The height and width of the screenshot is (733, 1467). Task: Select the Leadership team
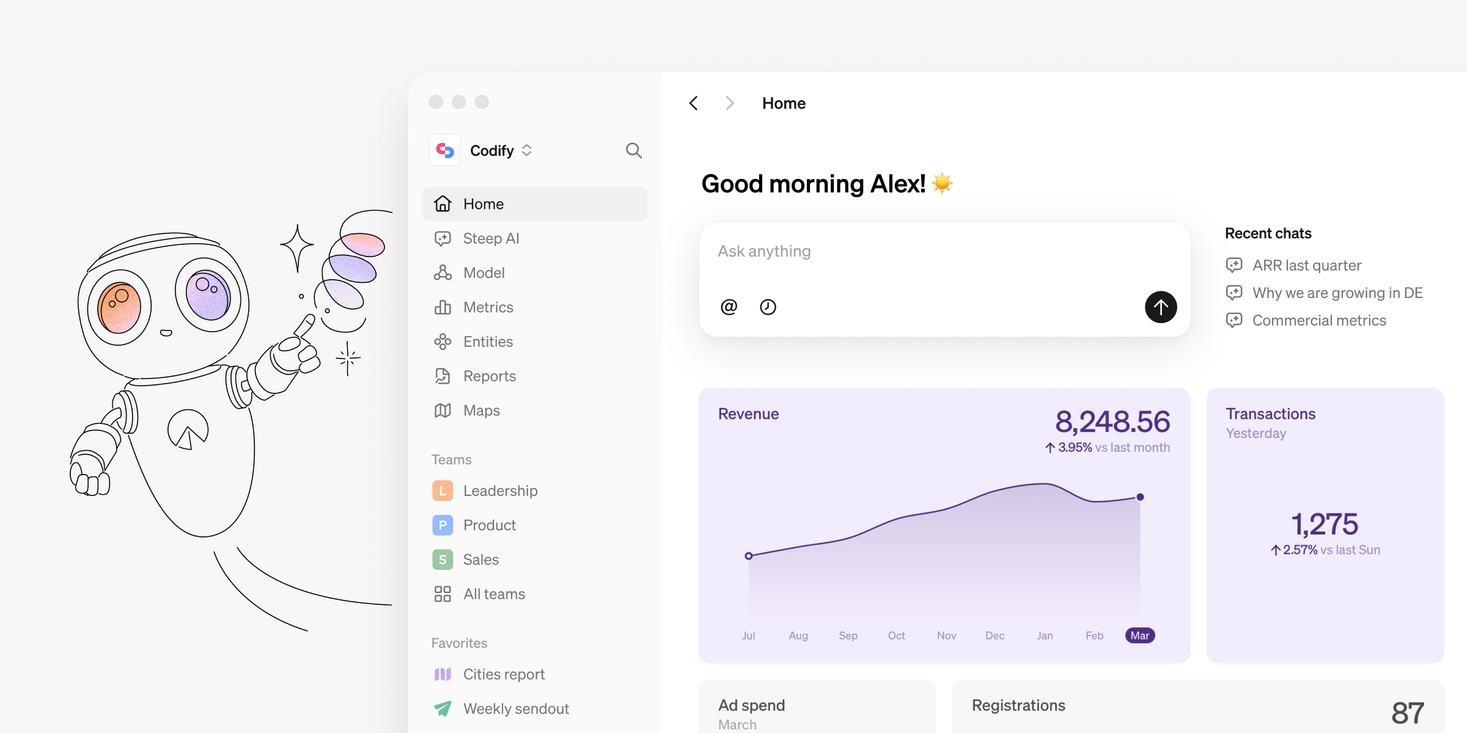(500, 491)
